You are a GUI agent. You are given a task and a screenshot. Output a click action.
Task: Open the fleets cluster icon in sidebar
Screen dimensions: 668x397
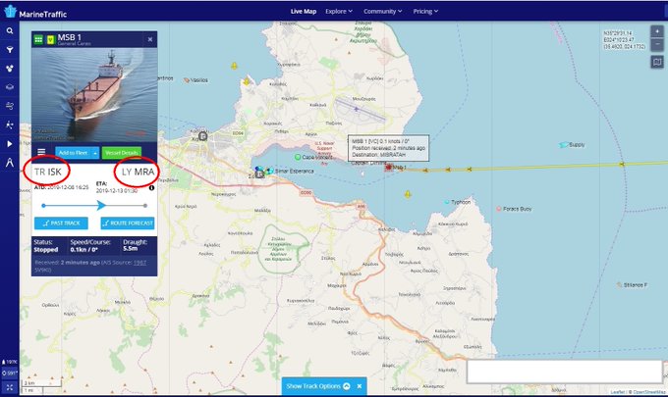tap(10, 69)
